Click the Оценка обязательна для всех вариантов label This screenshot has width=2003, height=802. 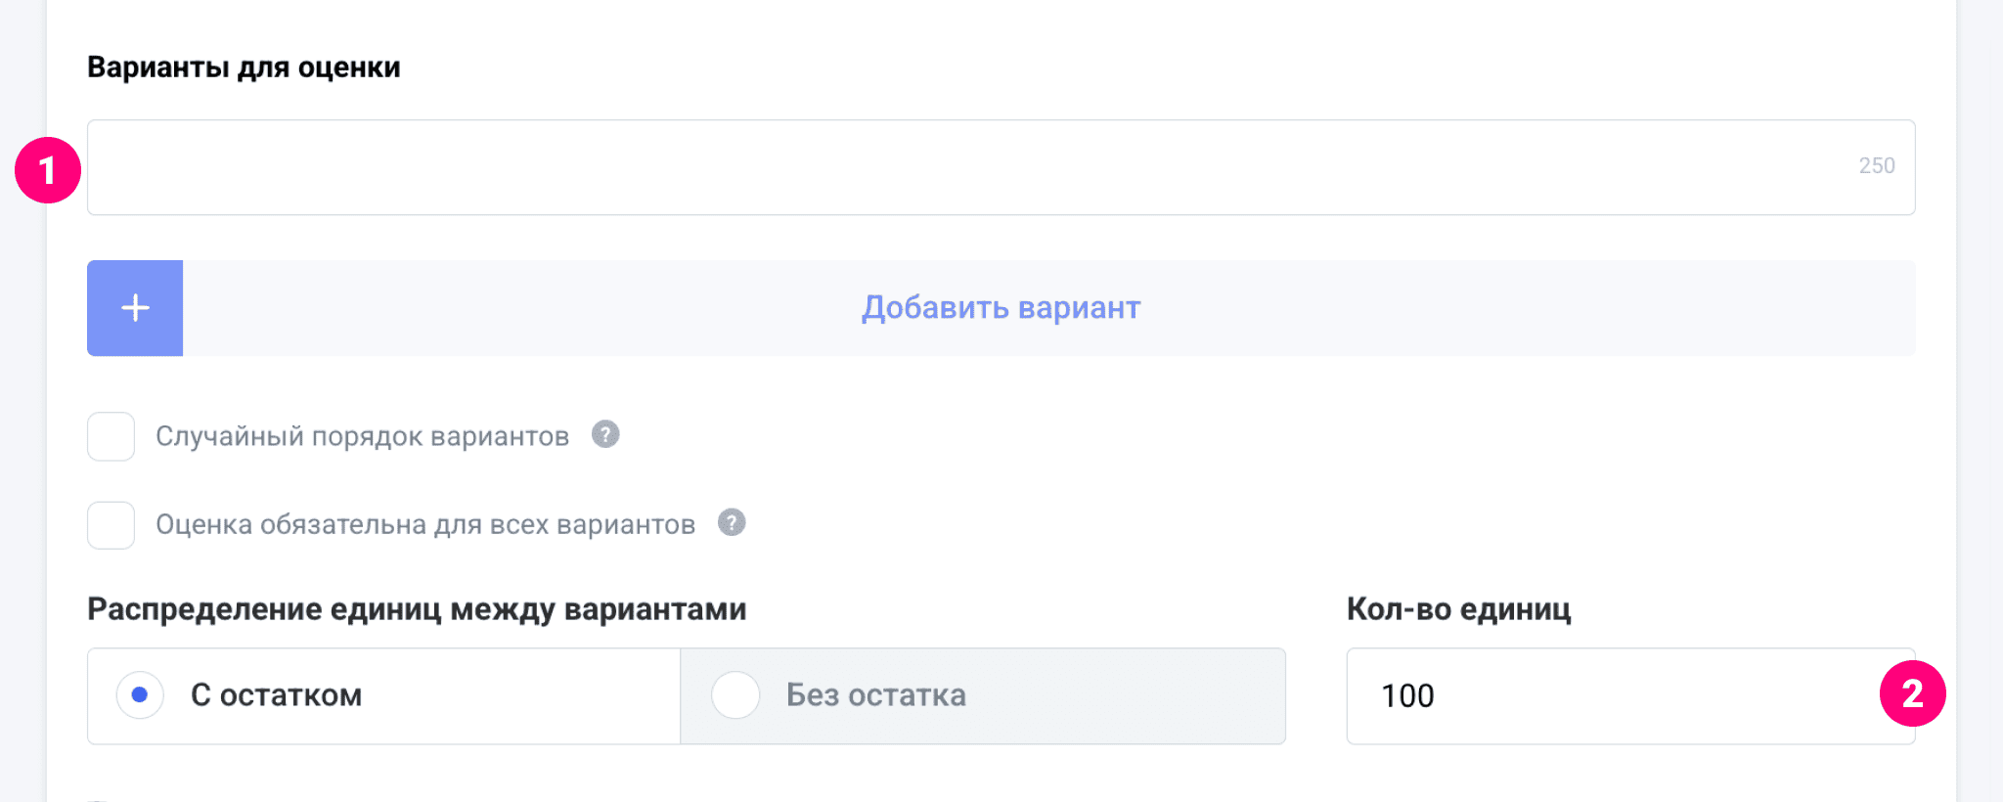tap(425, 525)
